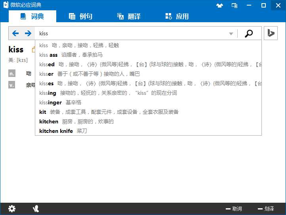Close the Bing dictionary window

click(278, 5)
